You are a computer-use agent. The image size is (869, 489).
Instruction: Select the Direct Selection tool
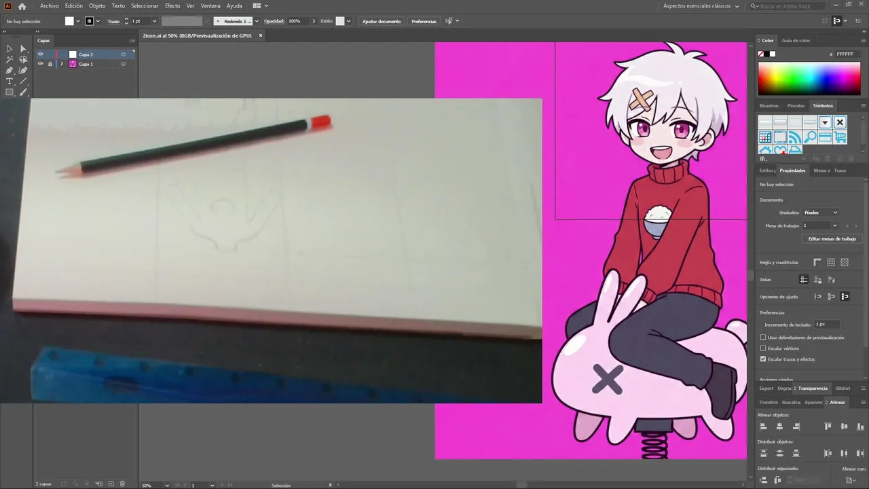coord(23,49)
